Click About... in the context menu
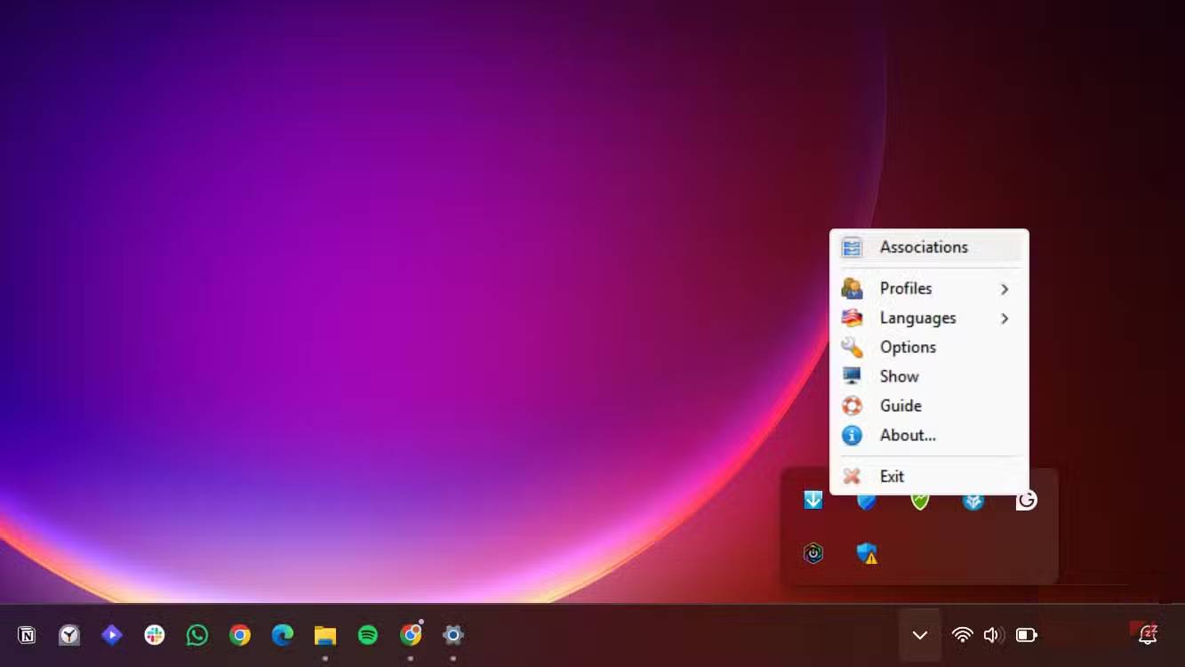1185x667 pixels. pyautogui.click(x=929, y=435)
